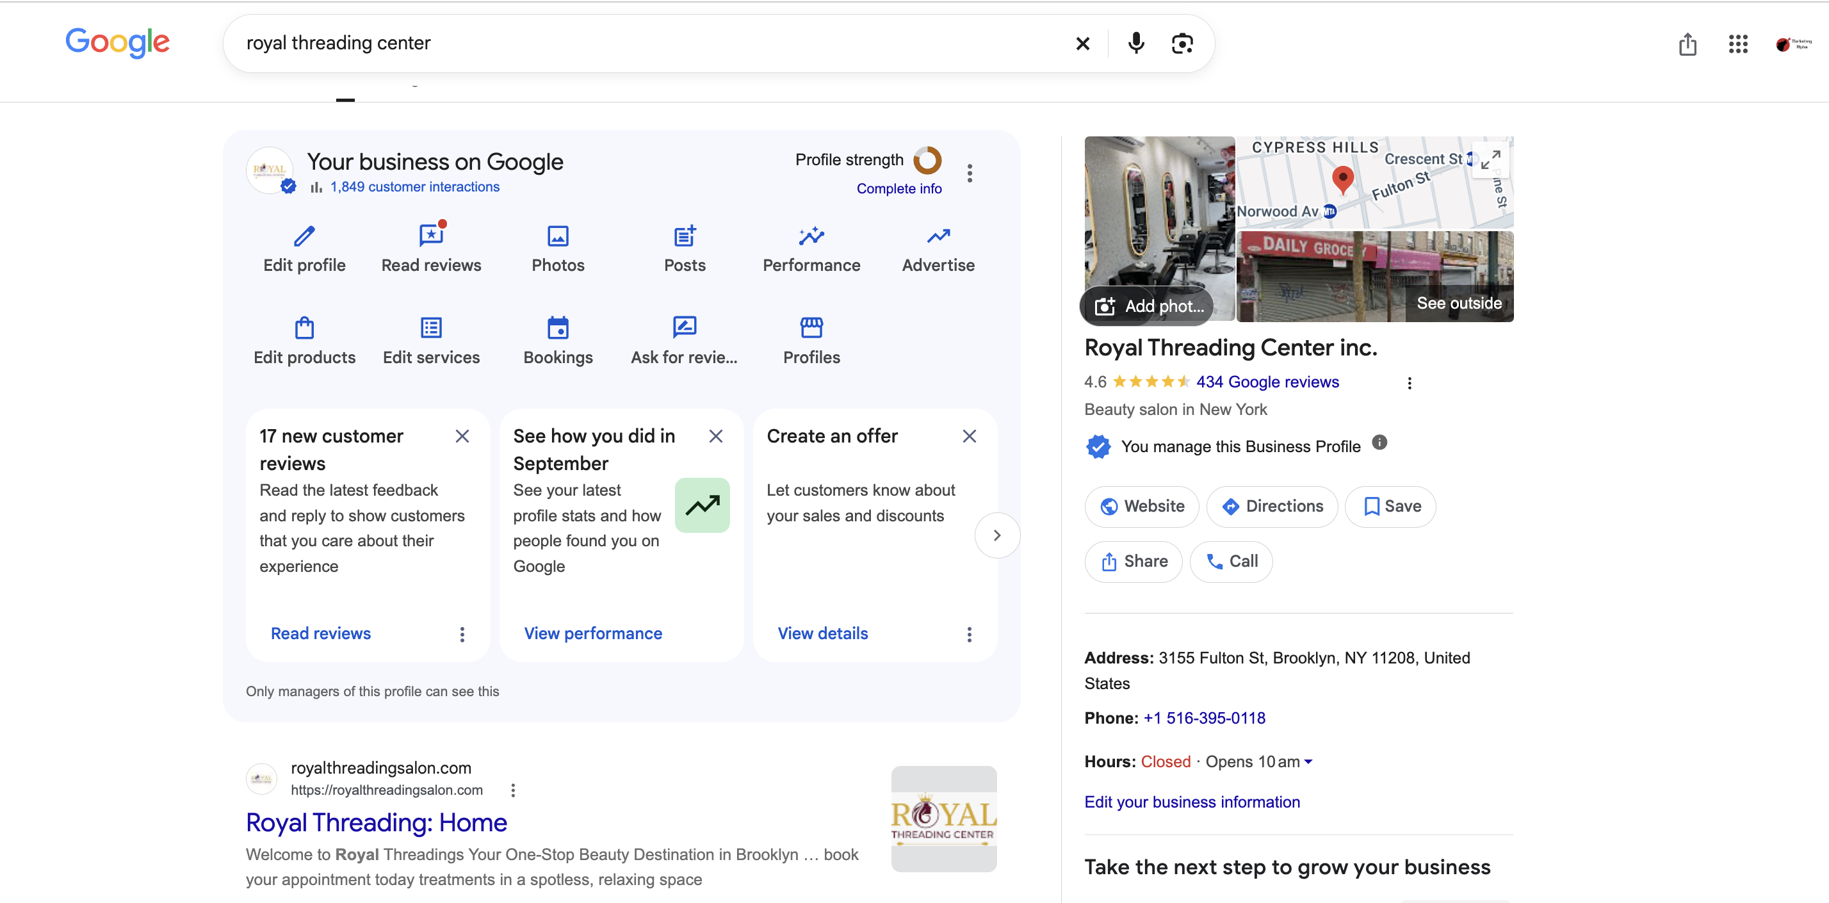
Task: Open options menu on new reviews card
Action: (462, 634)
